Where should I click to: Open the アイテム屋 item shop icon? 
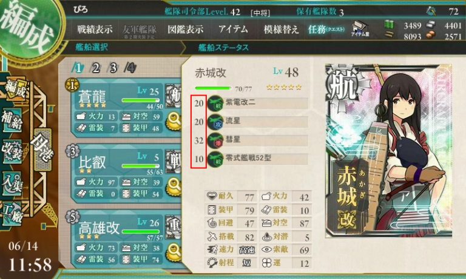(360, 30)
